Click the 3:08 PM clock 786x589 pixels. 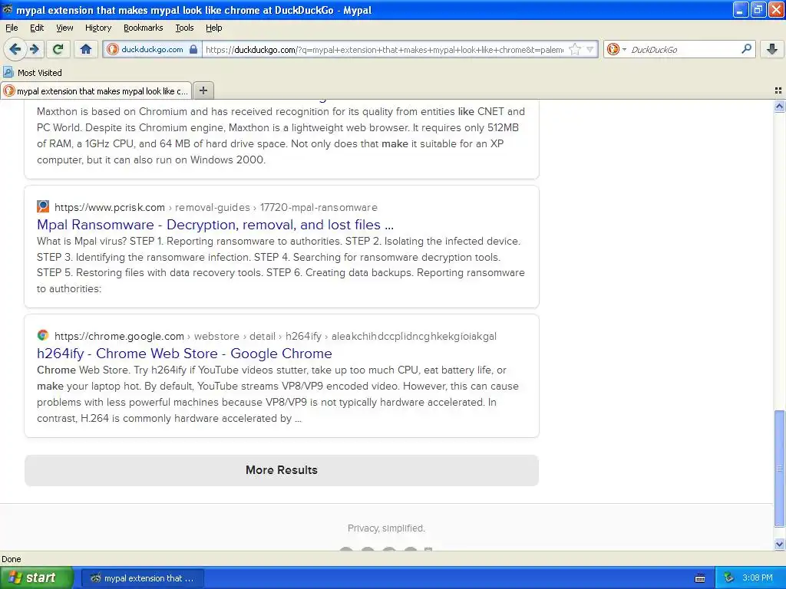tap(757, 577)
